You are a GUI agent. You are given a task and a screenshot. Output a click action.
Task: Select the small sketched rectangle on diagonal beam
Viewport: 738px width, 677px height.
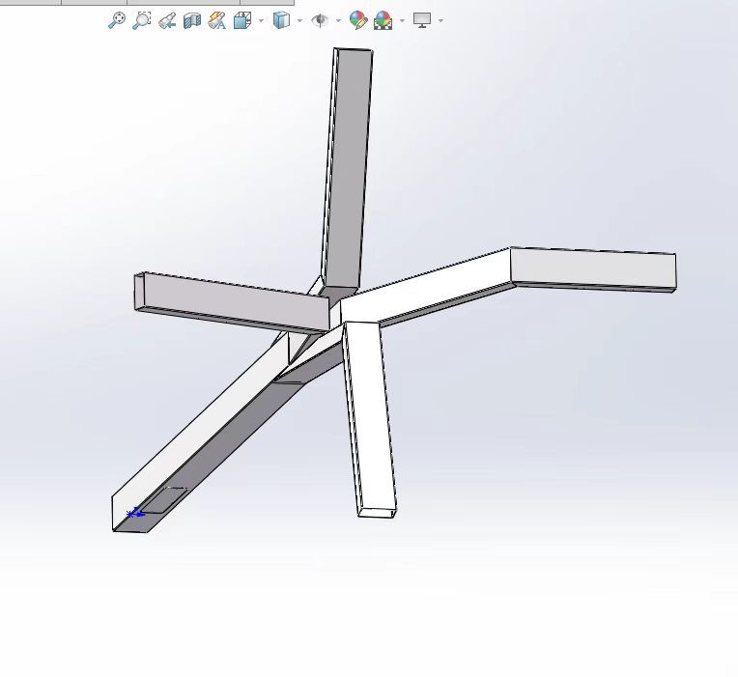pyautogui.click(x=164, y=500)
